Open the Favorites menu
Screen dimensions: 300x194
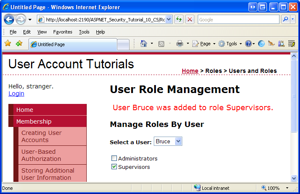tap(62, 32)
